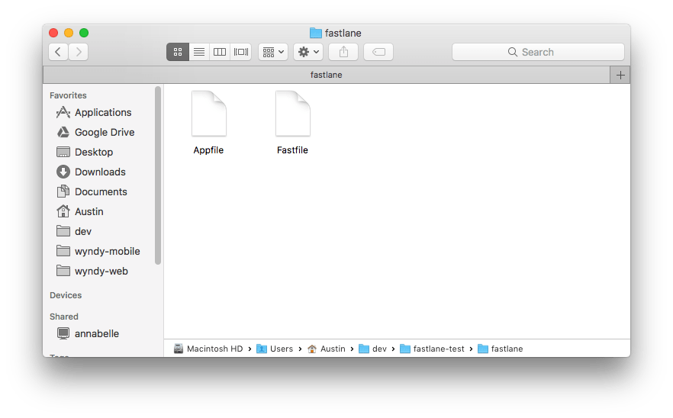Select the Appfile file icon
Image resolution: width=673 pixels, height=418 pixels.
click(x=208, y=114)
